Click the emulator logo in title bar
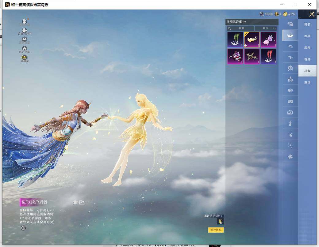Image resolution: width=319 pixels, height=247 pixels. [x=7, y=5]
